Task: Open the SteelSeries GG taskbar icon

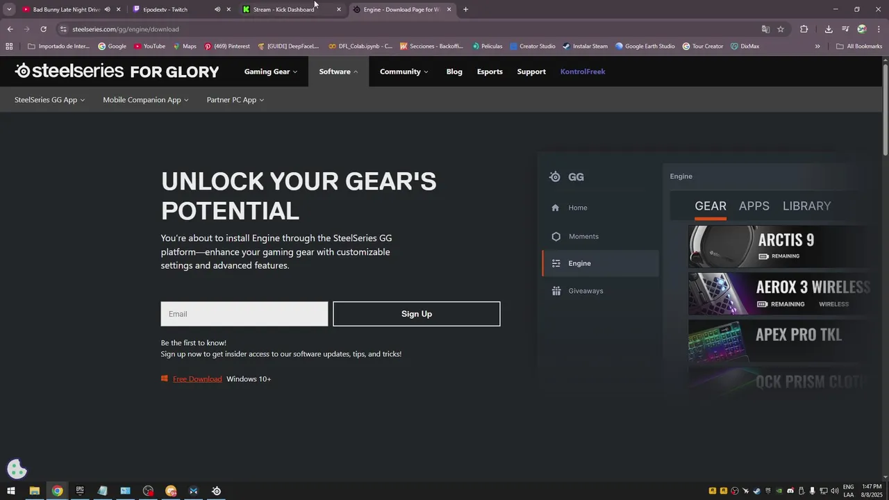Action: pyautogui.click(x=217, y=491)
